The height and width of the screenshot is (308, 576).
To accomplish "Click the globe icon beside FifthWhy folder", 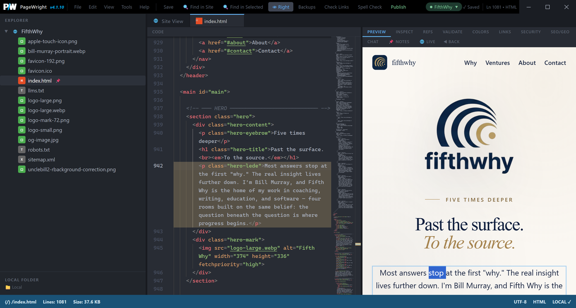I will coord(15,31).
